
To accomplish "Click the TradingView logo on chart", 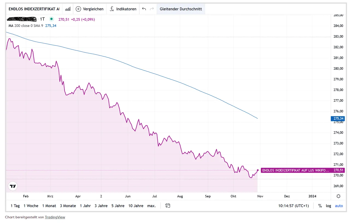I will pyautogui.click(x=13, y=186).
